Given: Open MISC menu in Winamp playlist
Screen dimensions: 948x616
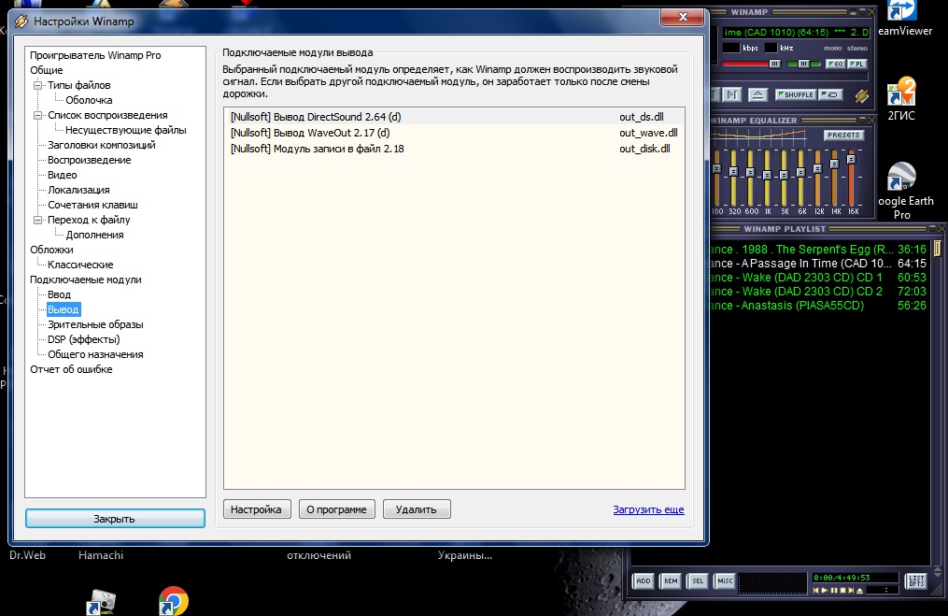Looking at the screenshot, I should tap(724, 580).
